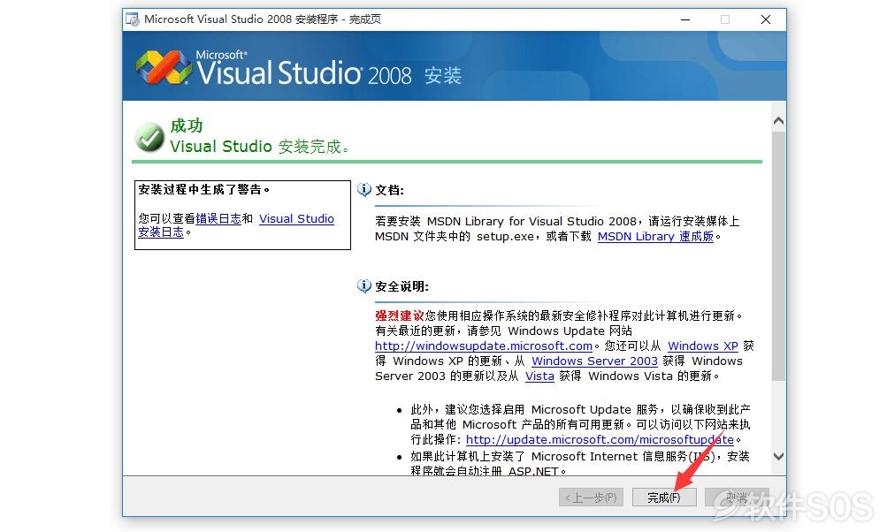Click the Visual Studio 安装完成 text
Image resolution: width=887 pixels, height=532 pixels.
(x=259, y=147)
